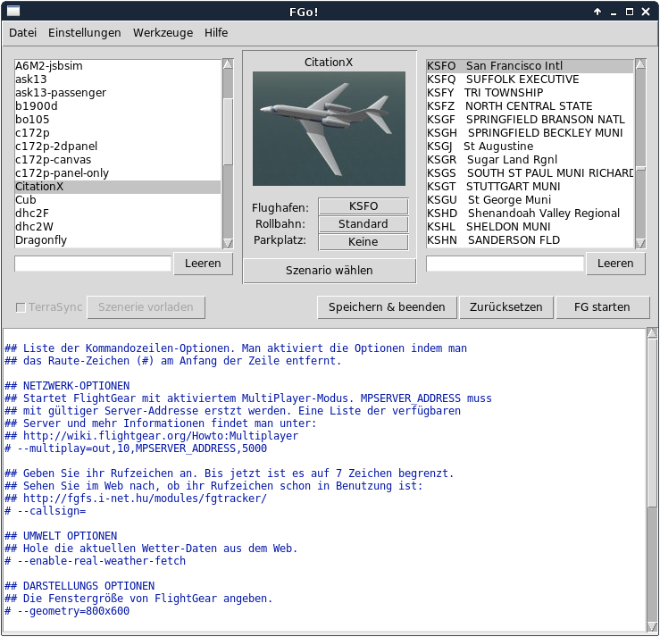Click the aircraft list scroll-up arrow

pos(228,64)
